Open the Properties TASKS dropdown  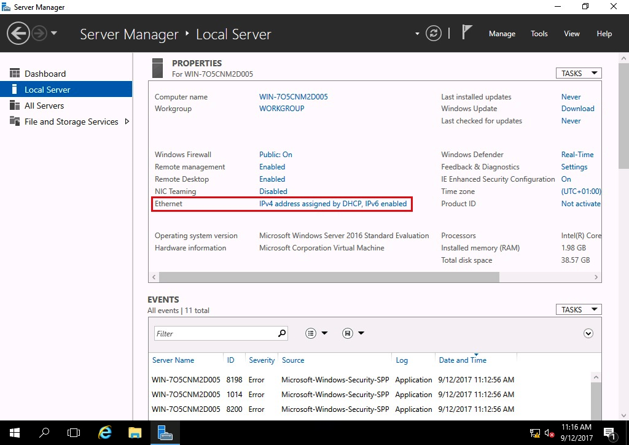(x=578, y=73)
